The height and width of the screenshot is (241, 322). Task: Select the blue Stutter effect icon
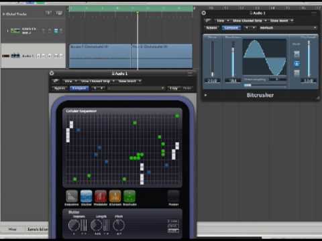point(87,196)
